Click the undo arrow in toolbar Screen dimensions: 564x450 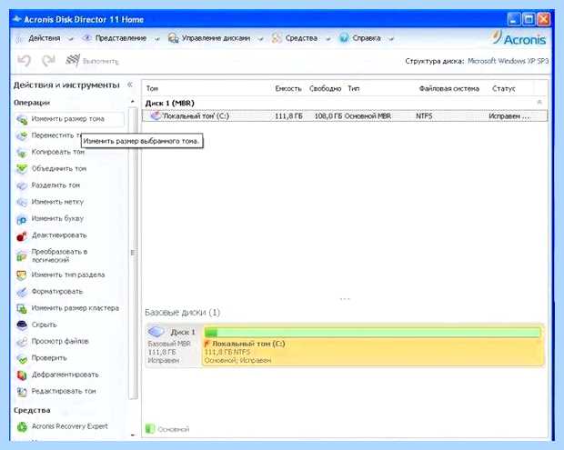24,60
